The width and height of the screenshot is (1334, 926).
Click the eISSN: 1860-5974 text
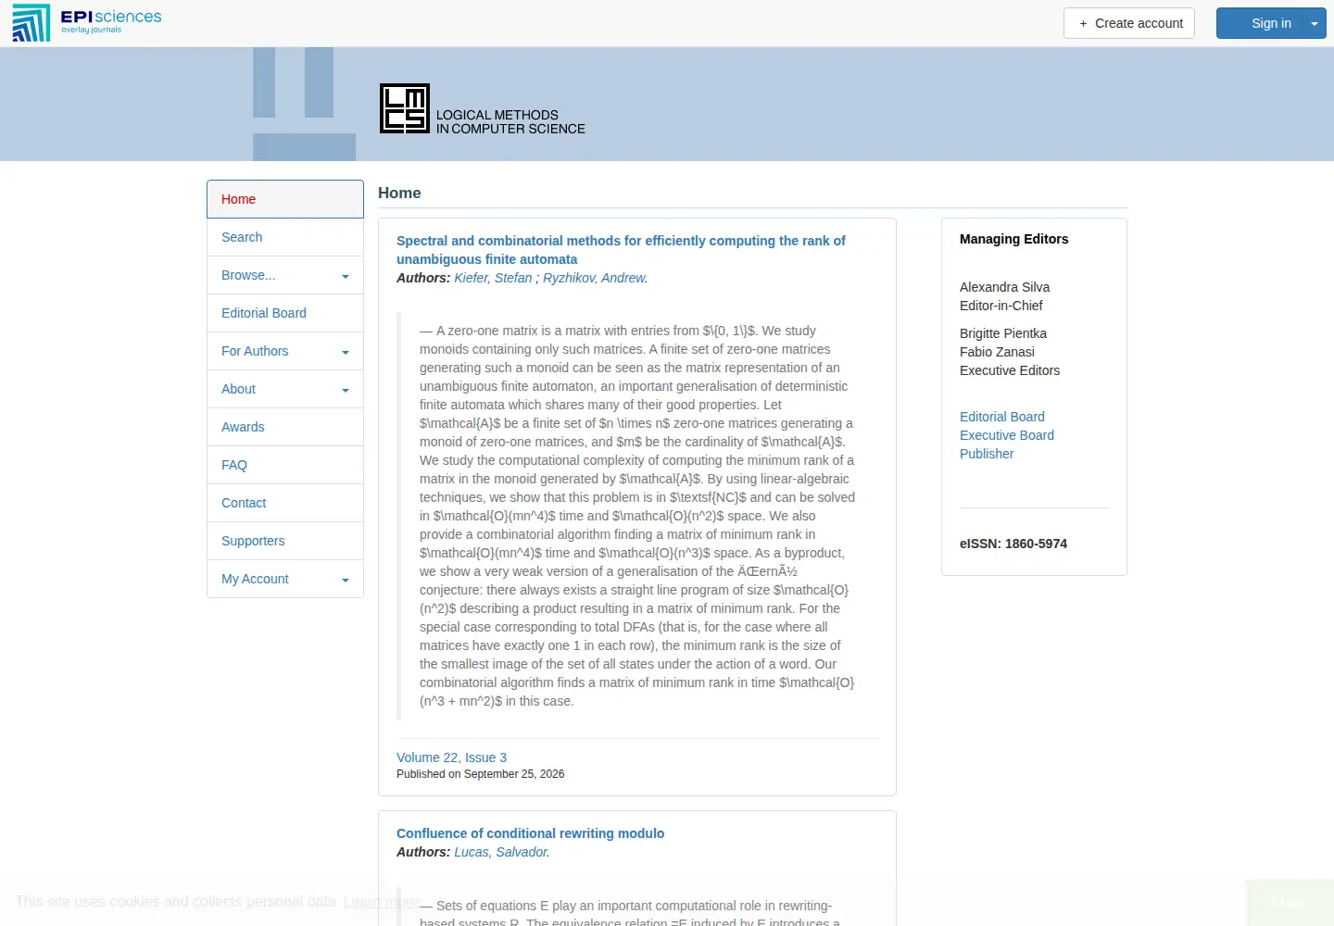pyautogui.click(x=1013, y=544)
